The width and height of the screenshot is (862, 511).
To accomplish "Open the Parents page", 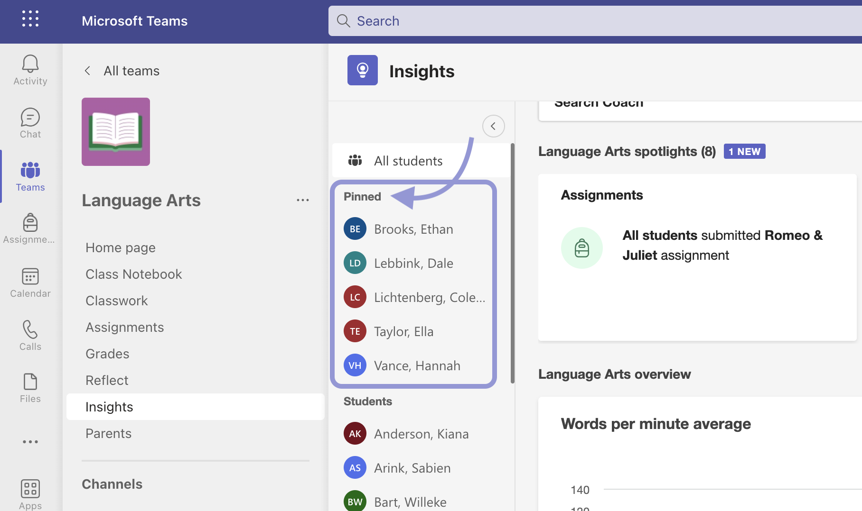I will coord(108,433).
